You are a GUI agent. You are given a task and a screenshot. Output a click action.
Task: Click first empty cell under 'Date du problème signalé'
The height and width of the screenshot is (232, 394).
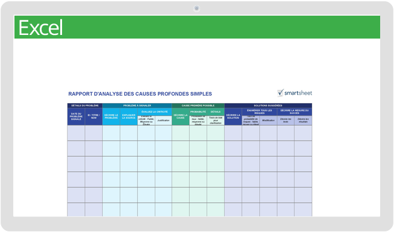pyautogui.click(x=76, y=133)
